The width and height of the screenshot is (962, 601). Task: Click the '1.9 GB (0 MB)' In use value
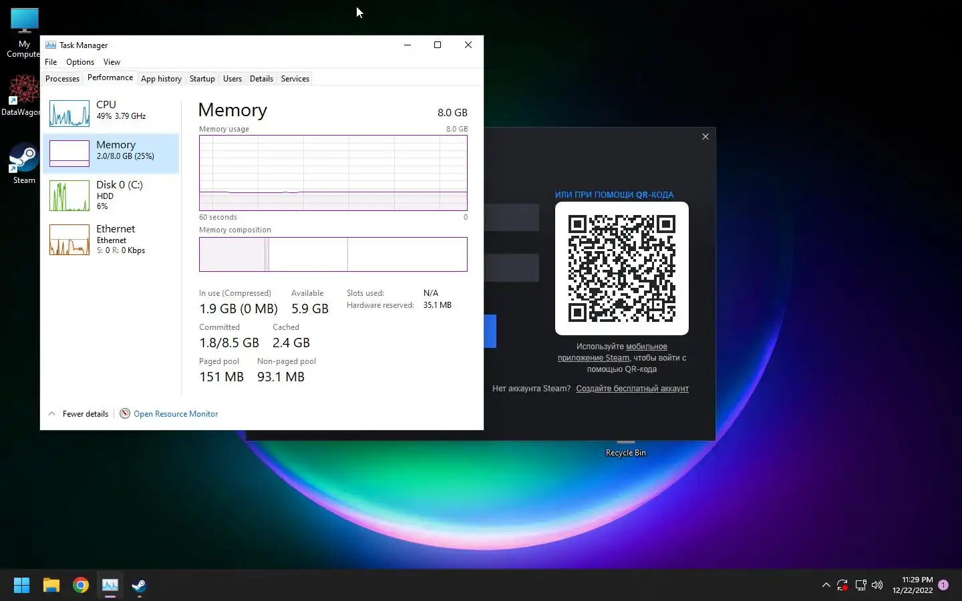(238, 309)
